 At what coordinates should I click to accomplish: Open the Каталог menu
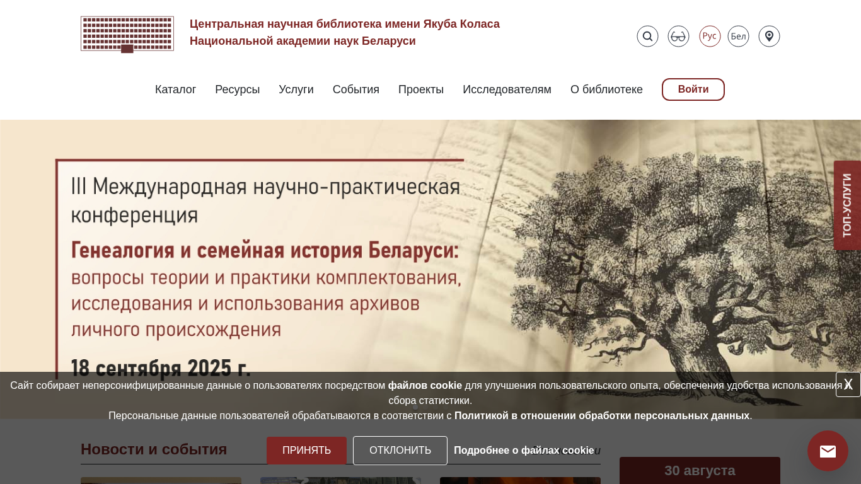176,89
